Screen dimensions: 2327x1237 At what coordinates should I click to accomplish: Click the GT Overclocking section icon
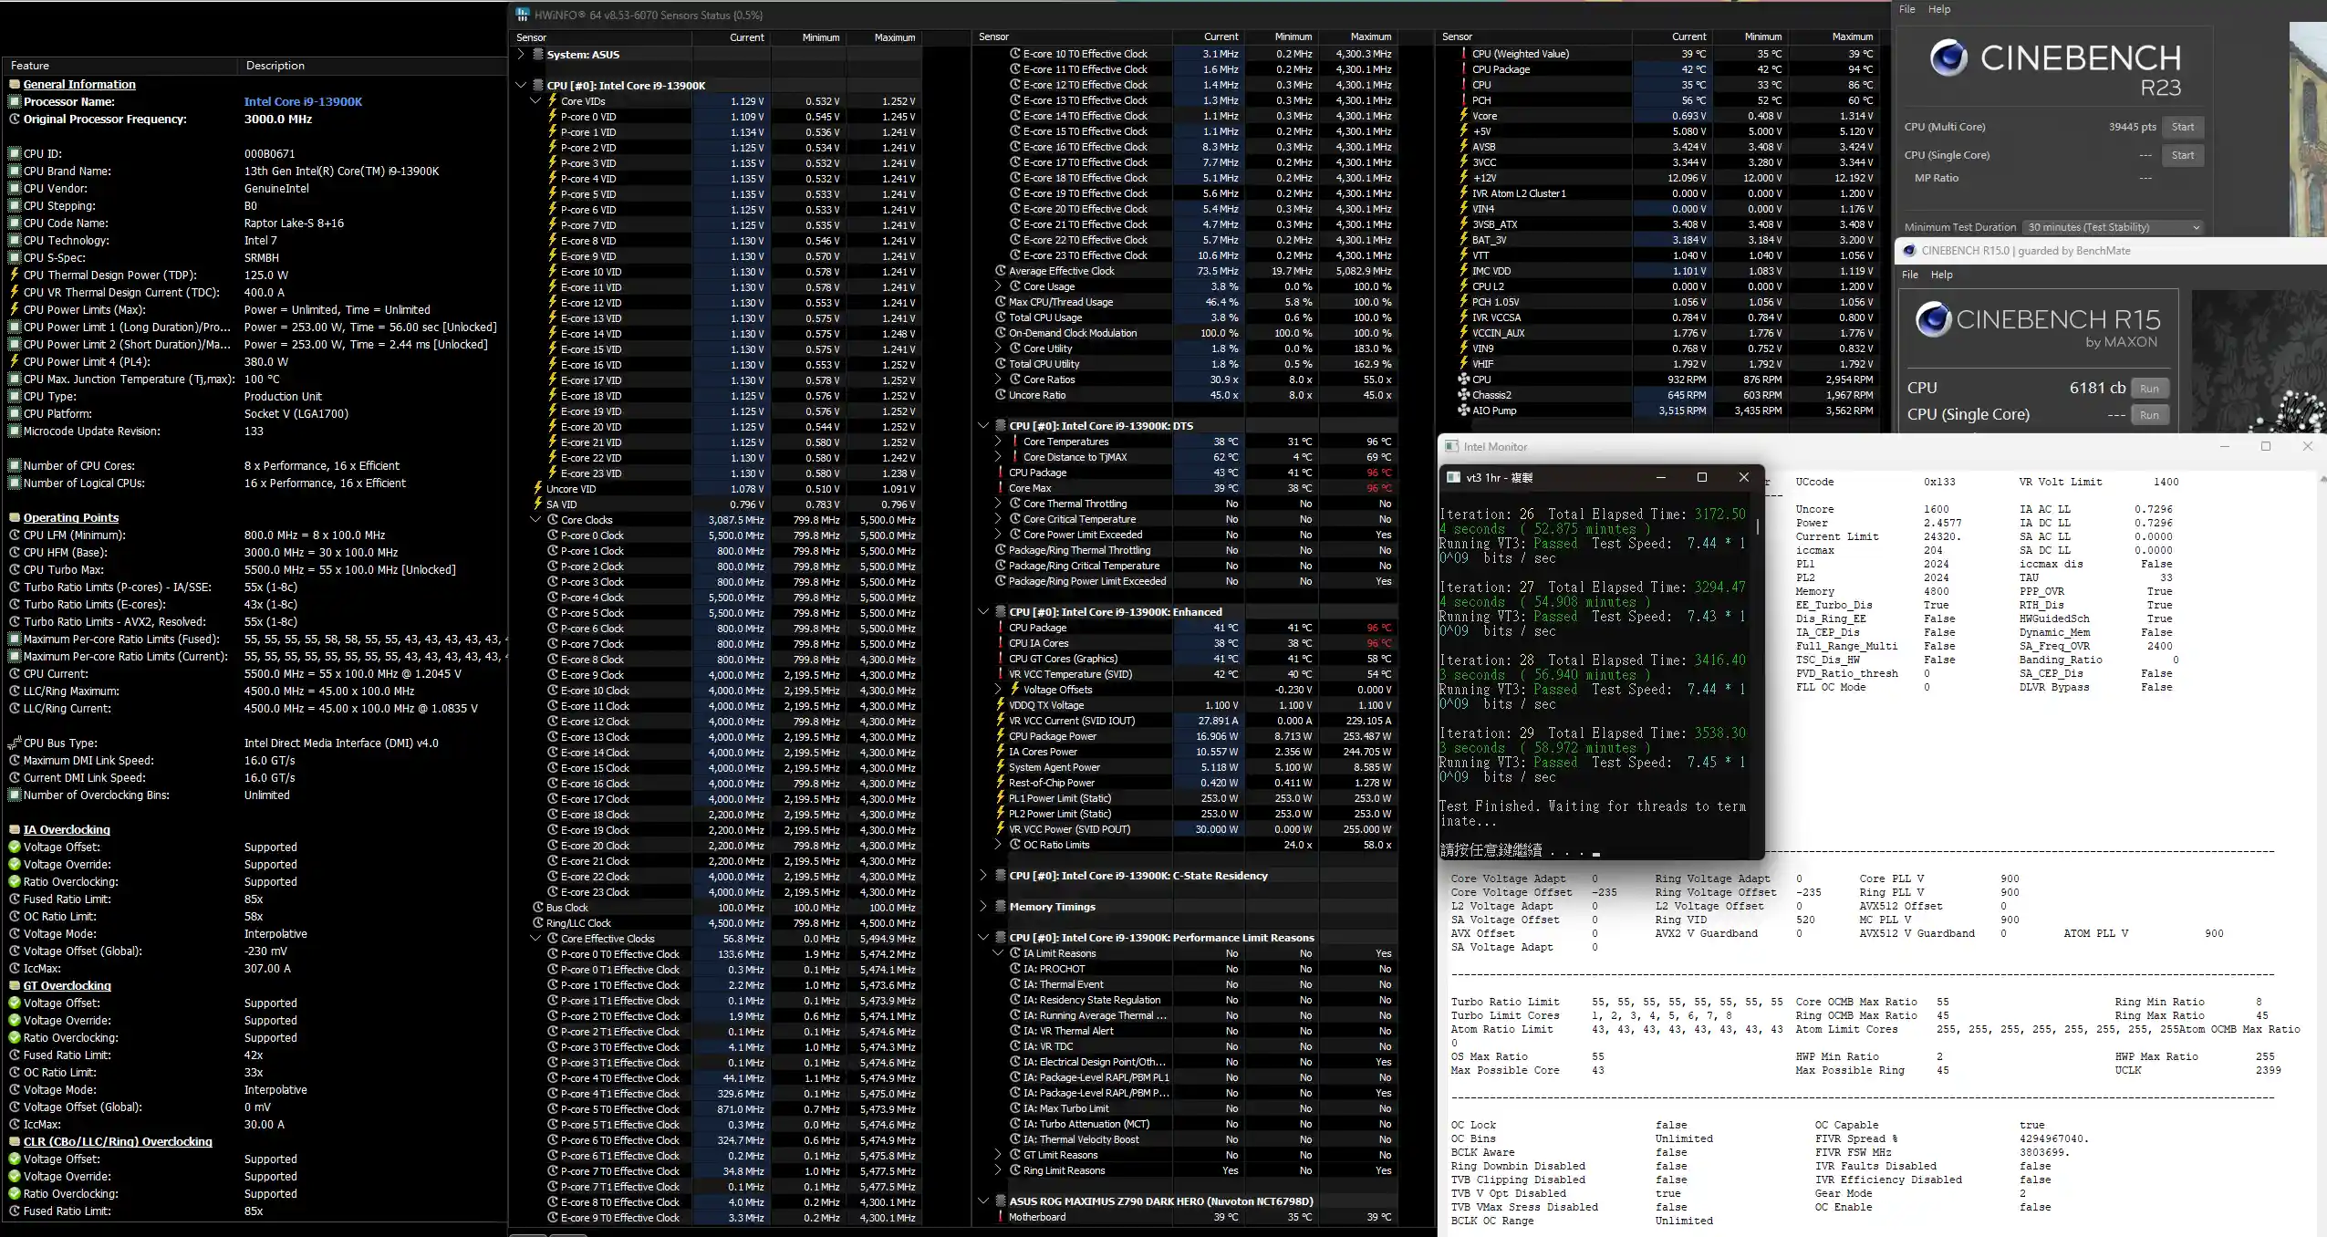coord(15,986)
